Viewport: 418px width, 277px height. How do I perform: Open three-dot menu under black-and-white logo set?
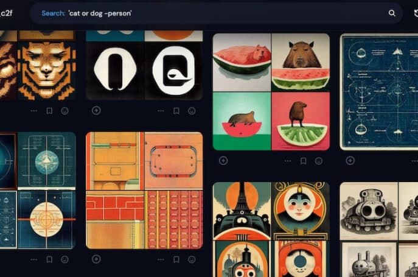[161, 111]
